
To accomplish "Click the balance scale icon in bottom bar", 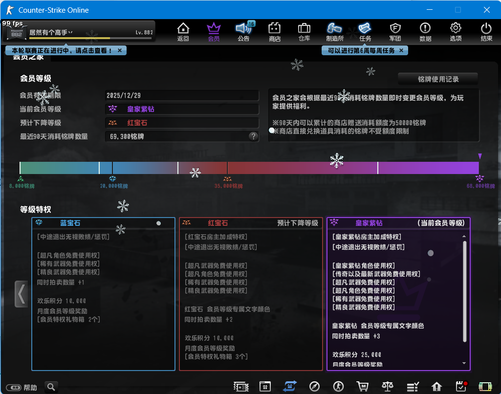I will pyautogui.click(x=388, y=387).
